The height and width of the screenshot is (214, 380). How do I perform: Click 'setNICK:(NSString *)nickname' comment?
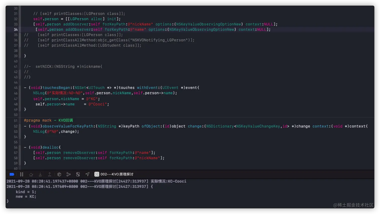pos(68,67)
